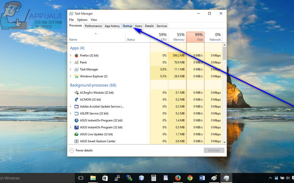Screen dimensions: 294x183
Task: Click the Task Manager taskbar icon
Action: 226,178
